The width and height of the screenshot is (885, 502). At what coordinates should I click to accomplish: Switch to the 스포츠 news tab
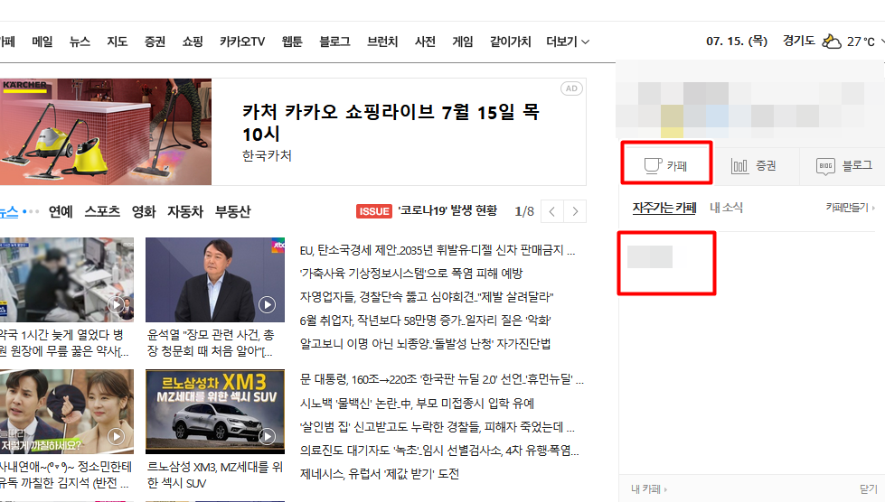102,212
